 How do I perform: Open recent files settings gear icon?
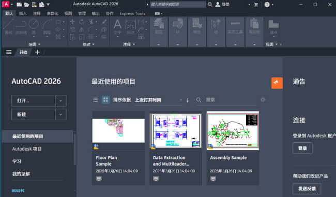pyautogui.click(x=263, y=100)
